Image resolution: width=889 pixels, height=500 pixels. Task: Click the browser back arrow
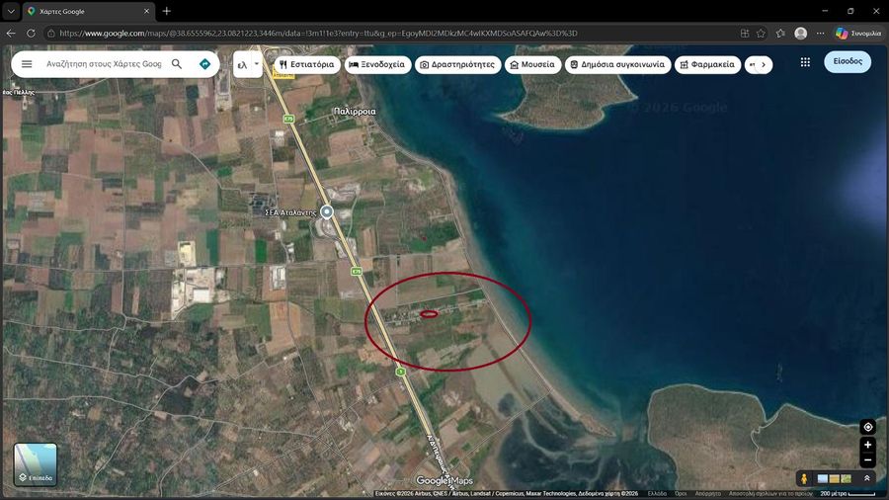click(x=11, y=34)
